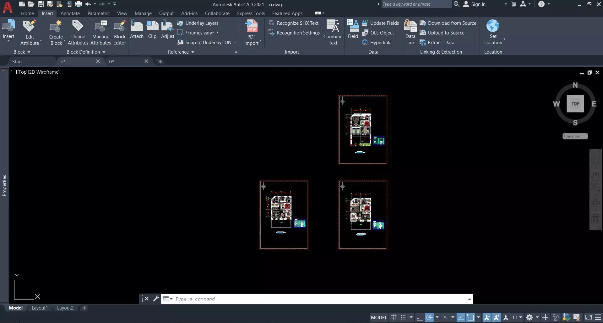Viewport: 603px width, 323px height.
Task: Click the New drawing icon
Action: tap(22, 4)
